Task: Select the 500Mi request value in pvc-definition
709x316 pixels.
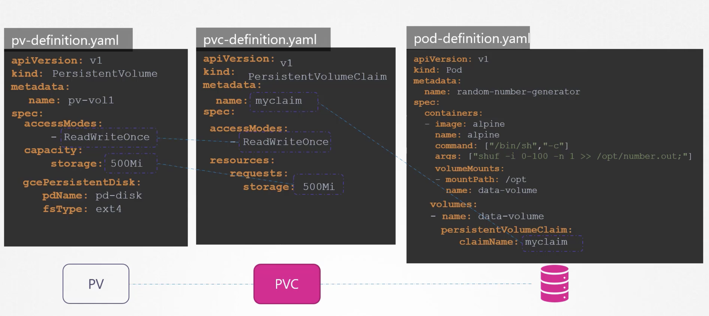Action: (x=318, y=186)
